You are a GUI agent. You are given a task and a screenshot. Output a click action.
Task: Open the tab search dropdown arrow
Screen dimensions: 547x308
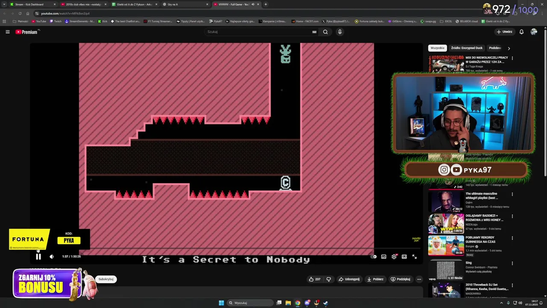pos(4,4)
